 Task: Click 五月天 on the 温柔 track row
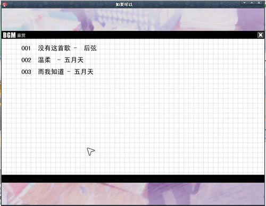click(x=74, y=60)
